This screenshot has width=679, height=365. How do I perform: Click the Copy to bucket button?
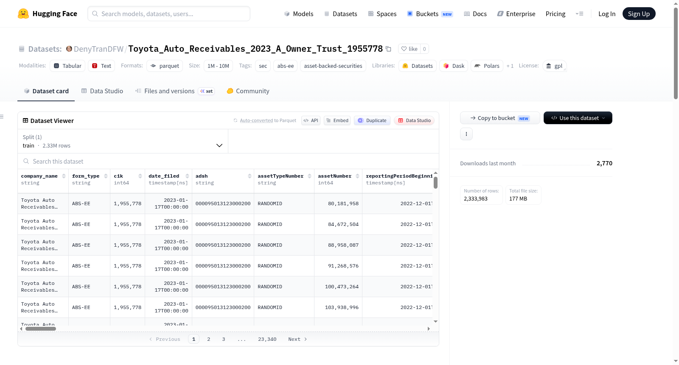pyautogui.click(x=500, y=118)
